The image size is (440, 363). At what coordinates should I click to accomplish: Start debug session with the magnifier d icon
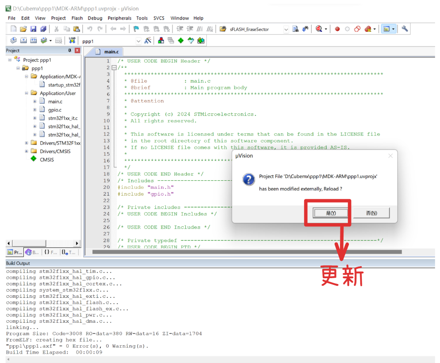[x=319, y=29]
